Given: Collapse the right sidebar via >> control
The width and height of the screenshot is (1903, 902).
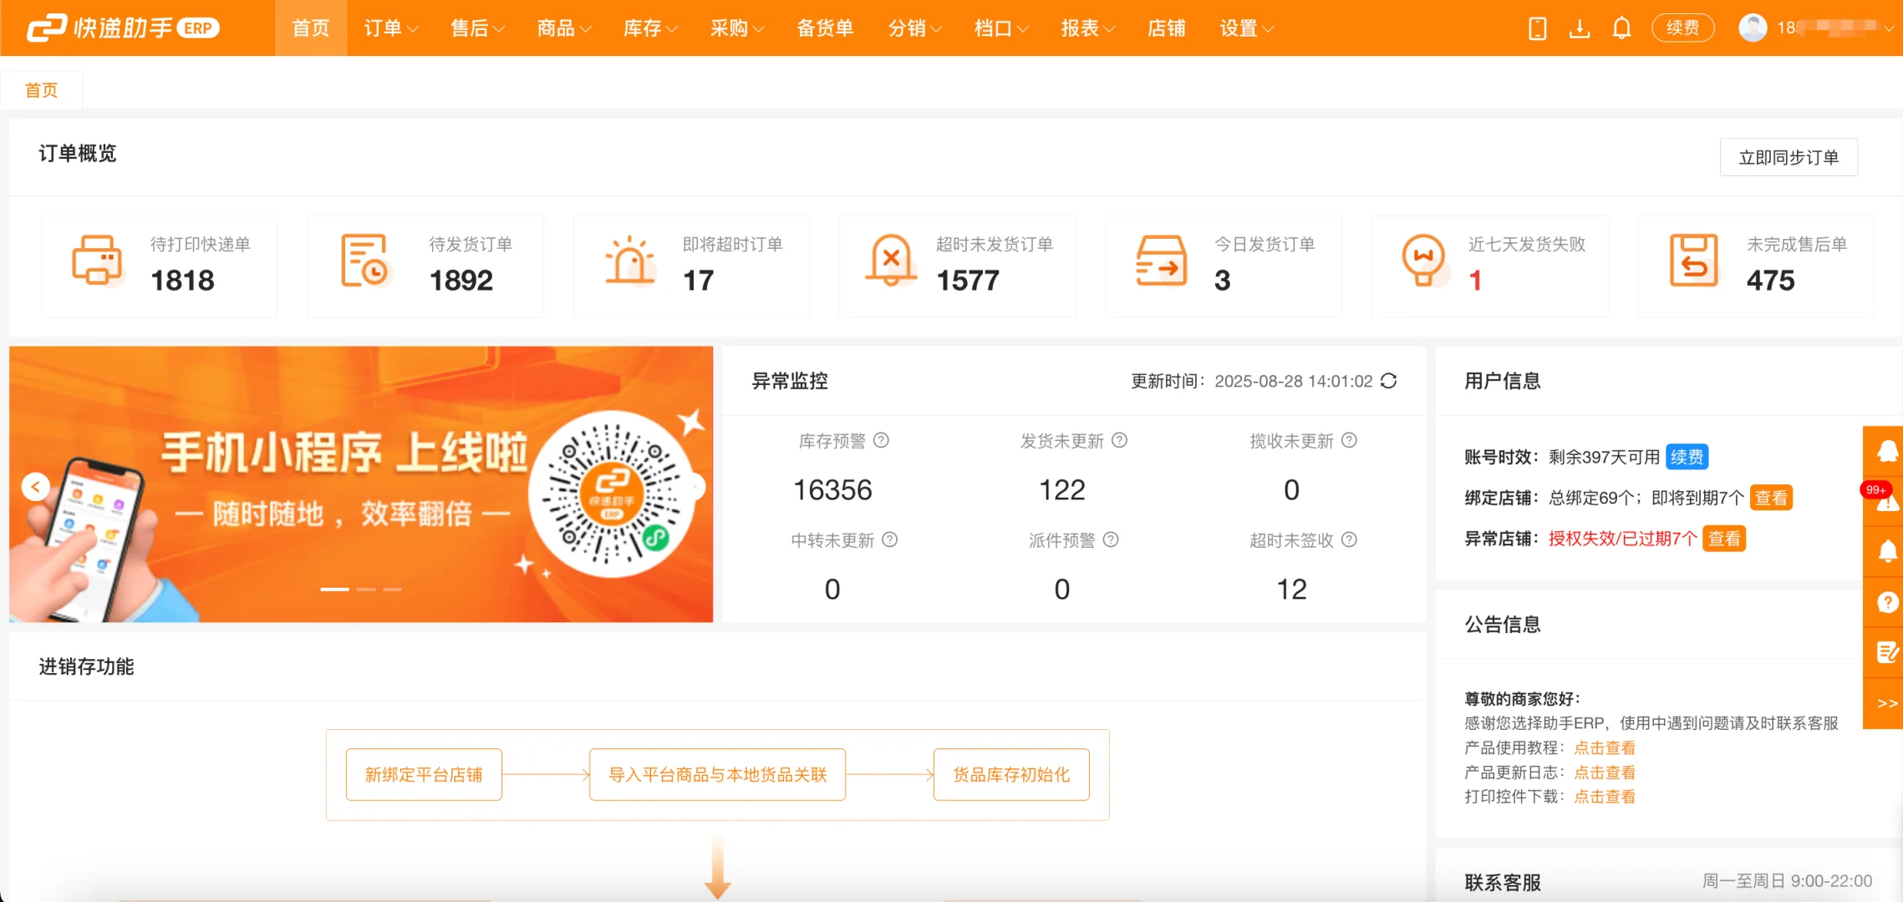Looking at the screenshot, I should [x=1886, y=702].
